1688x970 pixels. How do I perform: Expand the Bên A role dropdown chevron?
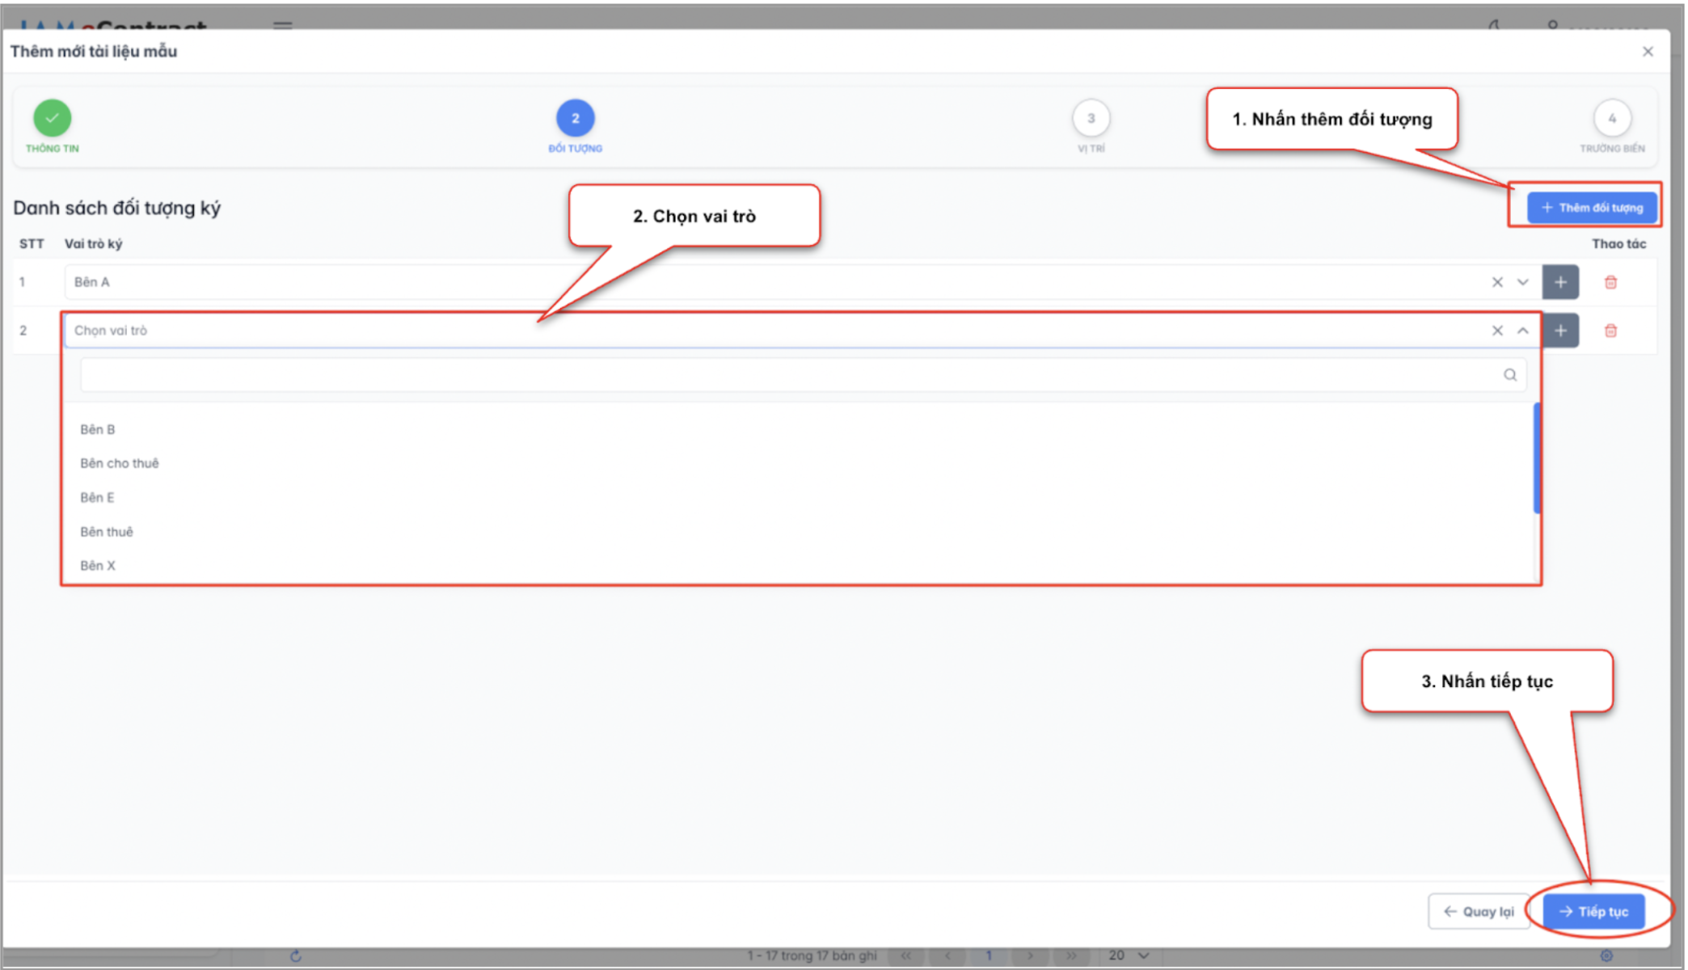point(1522,282)
